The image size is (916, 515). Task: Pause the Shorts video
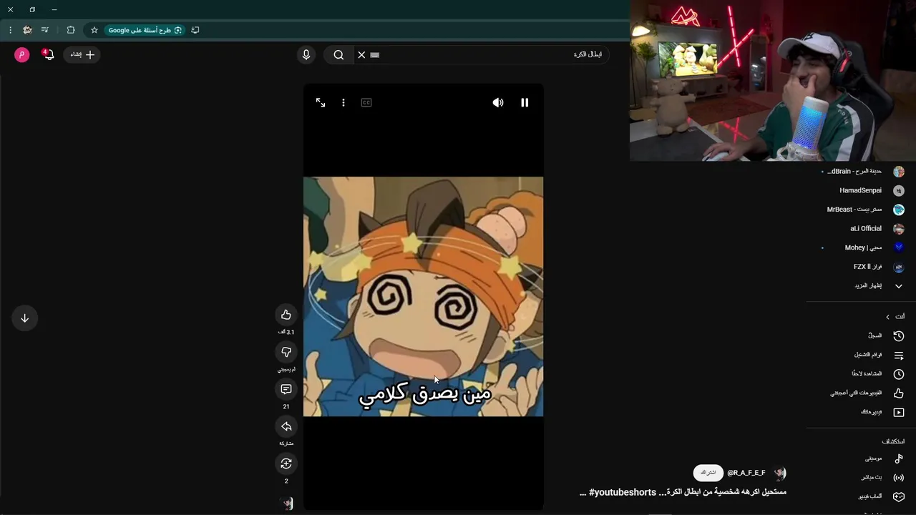525,102
